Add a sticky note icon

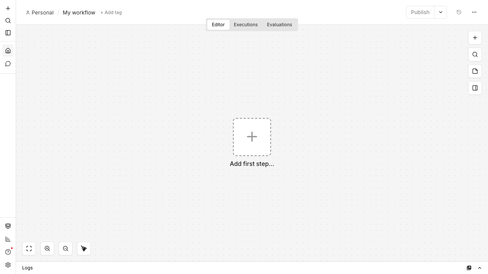[475, 71]
